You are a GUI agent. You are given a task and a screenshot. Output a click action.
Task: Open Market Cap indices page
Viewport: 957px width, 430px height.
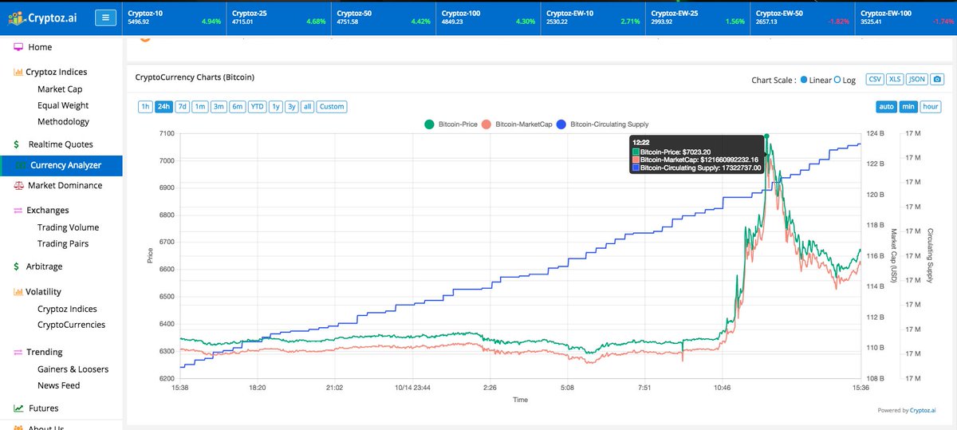coord(60,89)
